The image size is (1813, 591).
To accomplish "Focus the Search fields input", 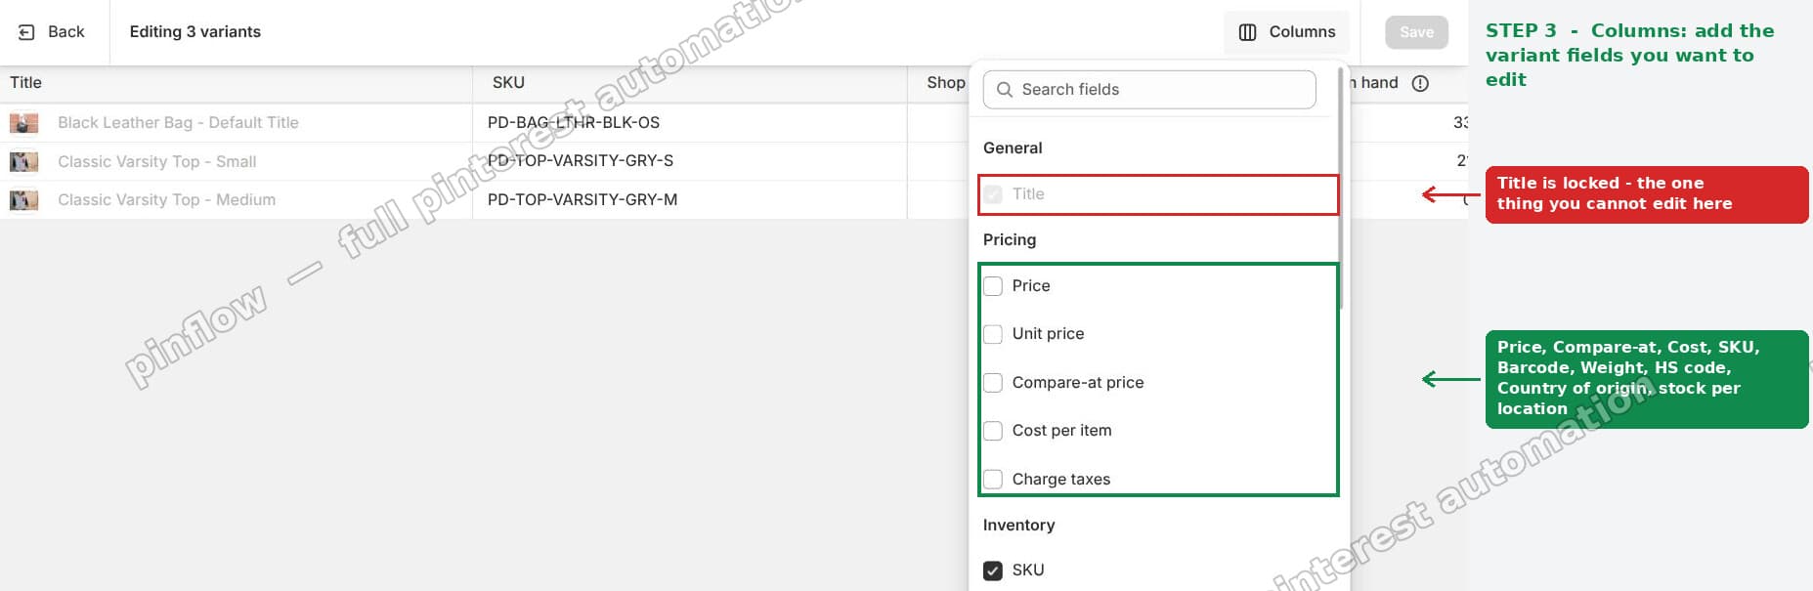I will [x=1149, y=90].
